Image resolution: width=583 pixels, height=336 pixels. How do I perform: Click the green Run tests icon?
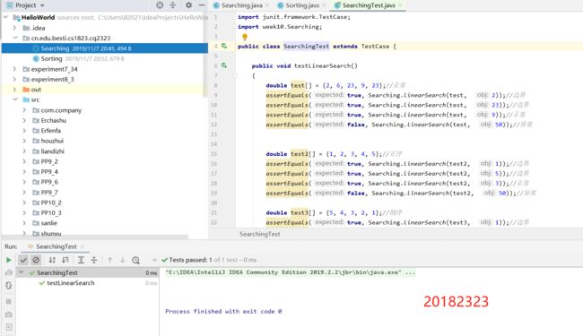point(9,260)
